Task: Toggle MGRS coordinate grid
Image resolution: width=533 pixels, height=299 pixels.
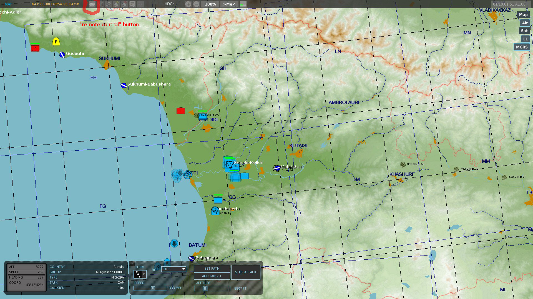Action: (x=522, y=47)
